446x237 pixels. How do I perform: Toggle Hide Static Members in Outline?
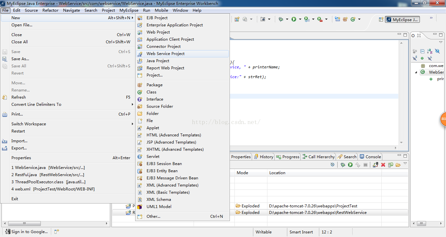[x=415, y=58]
